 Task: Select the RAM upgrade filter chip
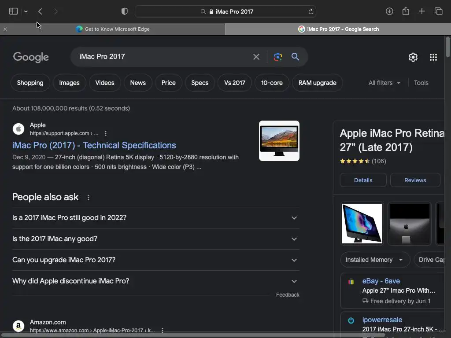pyautogui.click(x=317, y=83)
